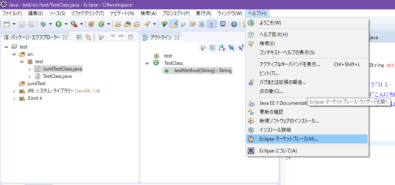Choose Eclipse について(A) entry
This screenshot has width=395, height=185.
tap(307, 151)
